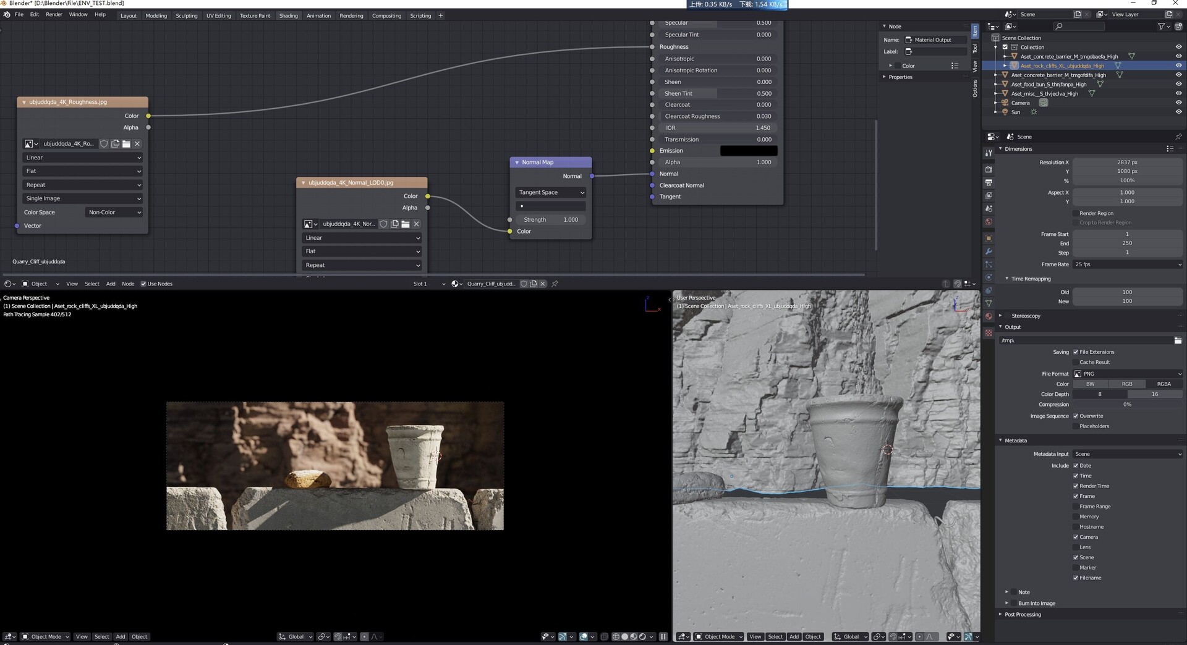Open the File Format PNG dropdown

tap(1128, 374)
